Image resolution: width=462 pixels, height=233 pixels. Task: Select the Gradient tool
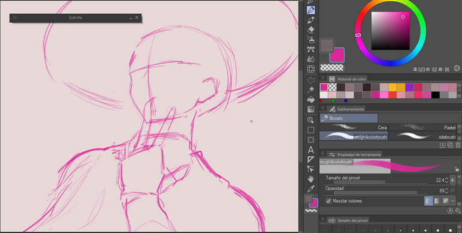click(310, 109)
